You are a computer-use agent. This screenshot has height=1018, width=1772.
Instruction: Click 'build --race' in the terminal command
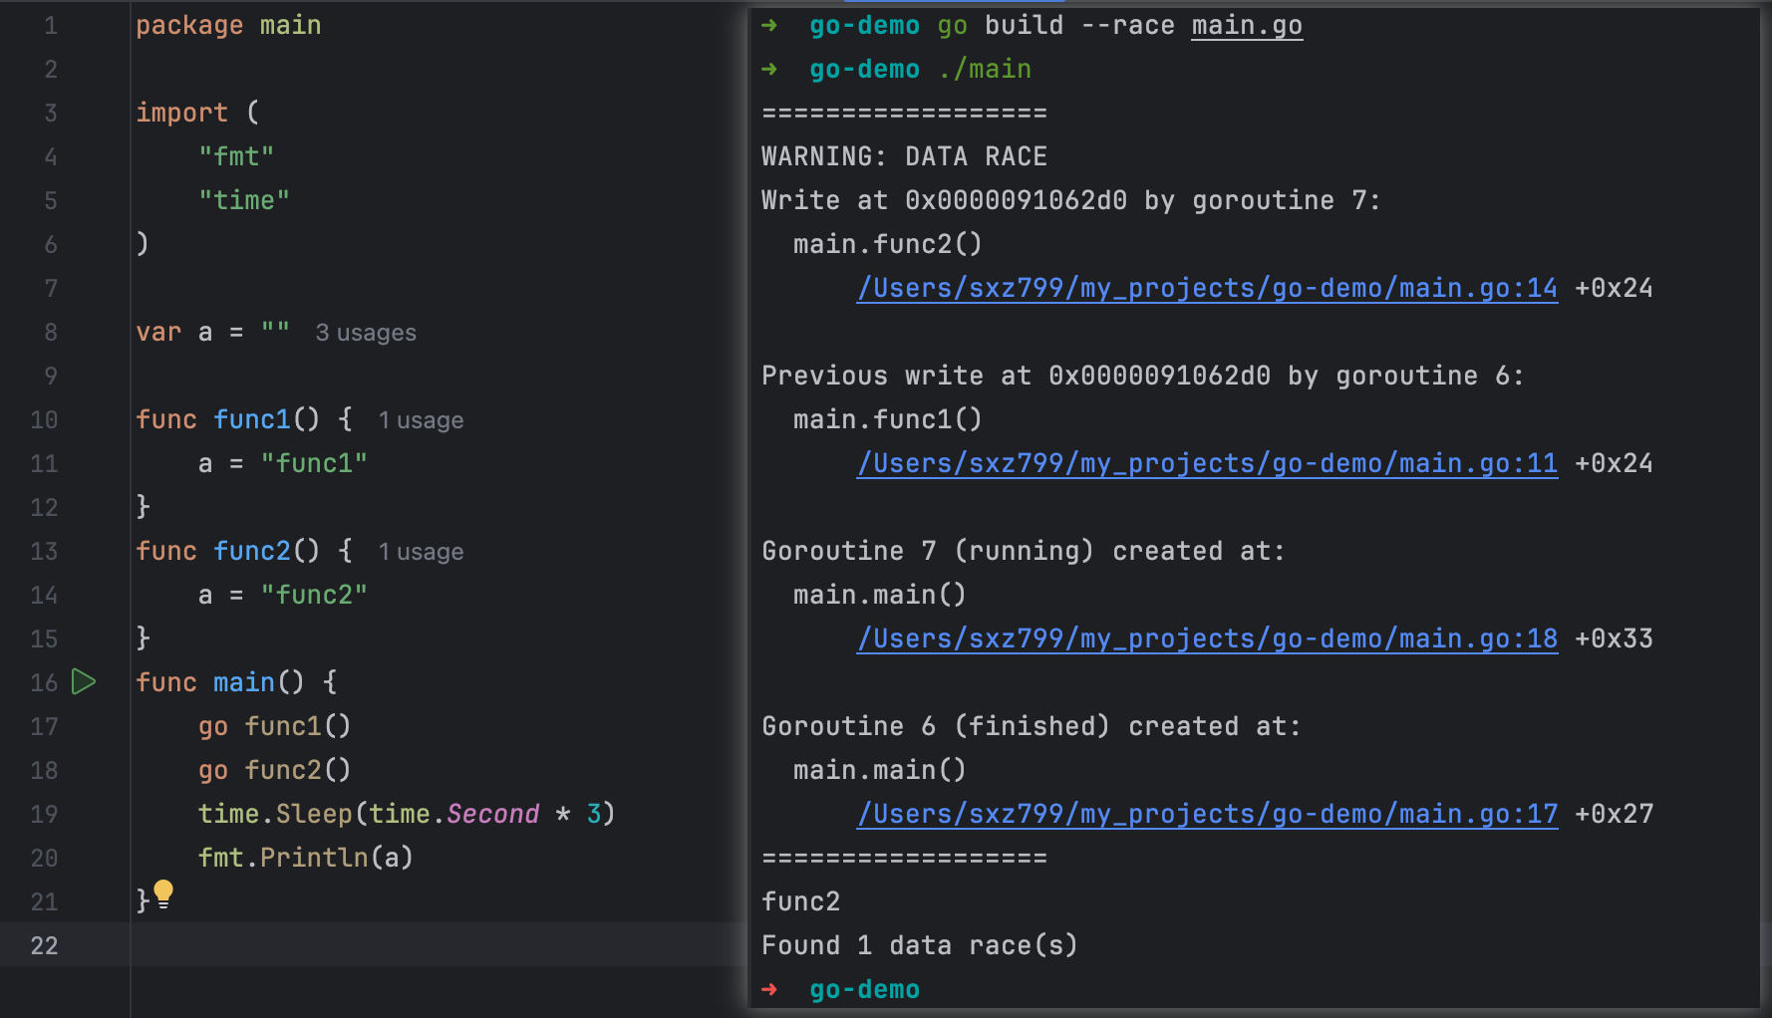[x=1079, y=26]
